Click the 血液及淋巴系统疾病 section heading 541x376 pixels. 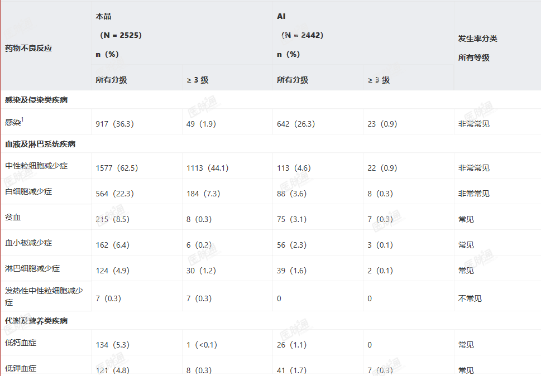pyautogui.click(x=40, y=144)
